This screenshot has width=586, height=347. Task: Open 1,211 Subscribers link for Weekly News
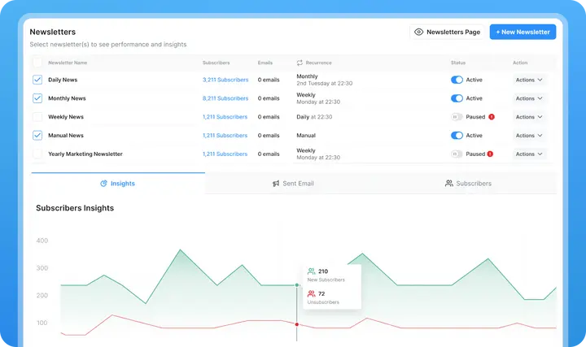pos(225,117)
